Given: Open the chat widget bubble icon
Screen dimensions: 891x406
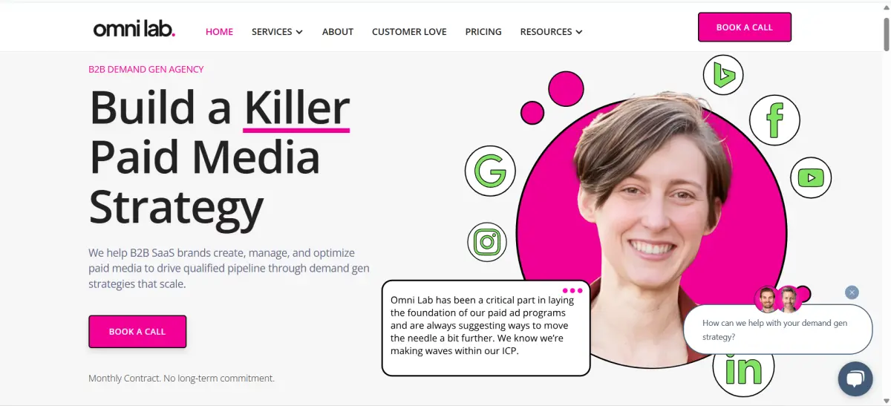Looking at the screenshot, I should coord(855,379).
